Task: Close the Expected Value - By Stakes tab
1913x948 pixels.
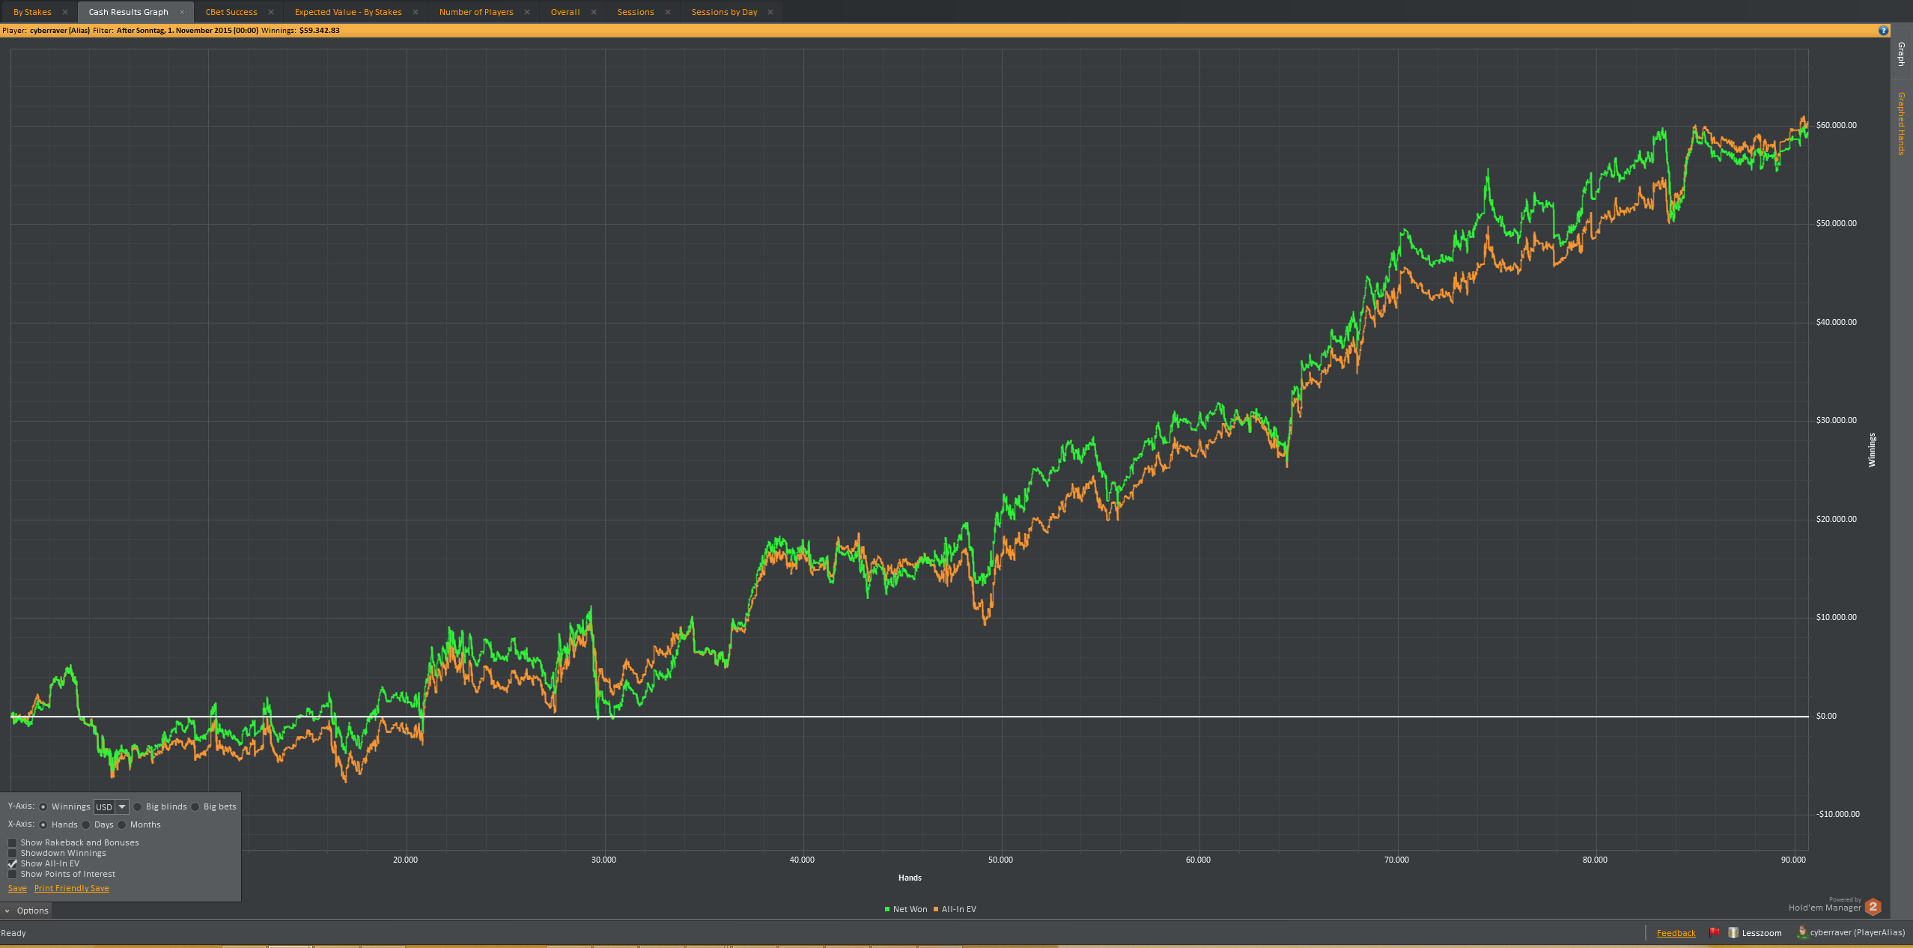Action: 416,12
